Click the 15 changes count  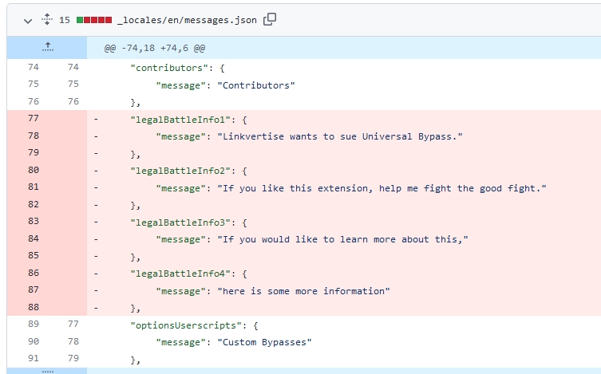(65, 19)
